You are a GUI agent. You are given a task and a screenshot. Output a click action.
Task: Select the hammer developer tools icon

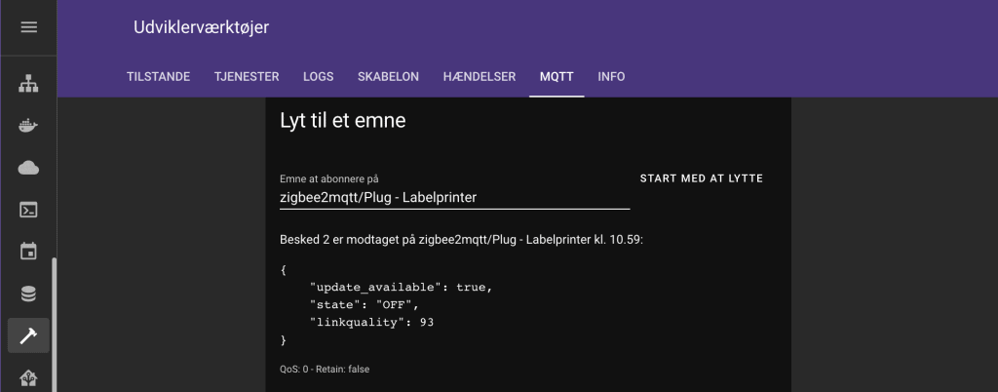(28, 335)
